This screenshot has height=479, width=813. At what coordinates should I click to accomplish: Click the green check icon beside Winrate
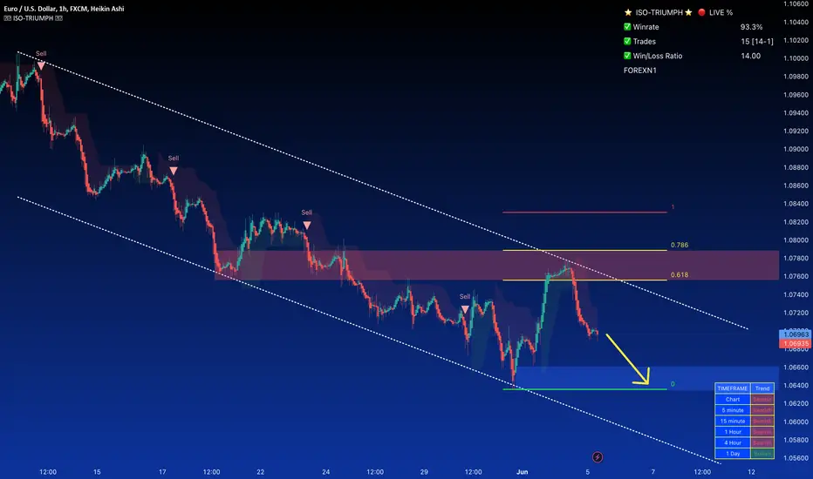[627, 26]
